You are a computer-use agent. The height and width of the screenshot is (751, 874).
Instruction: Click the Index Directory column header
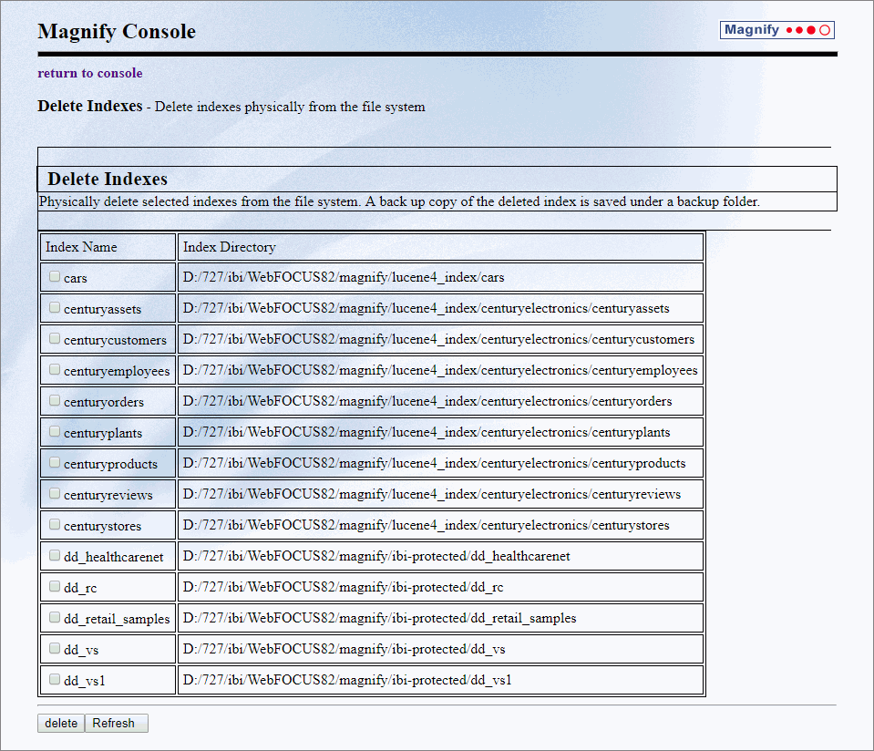tap(229, 247)
